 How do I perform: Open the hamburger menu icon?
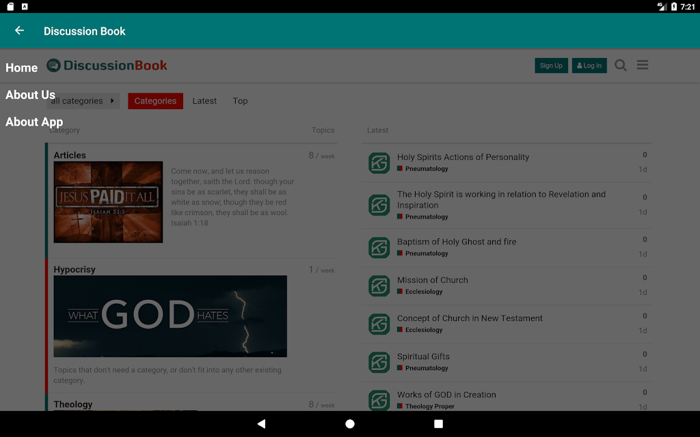643,65
